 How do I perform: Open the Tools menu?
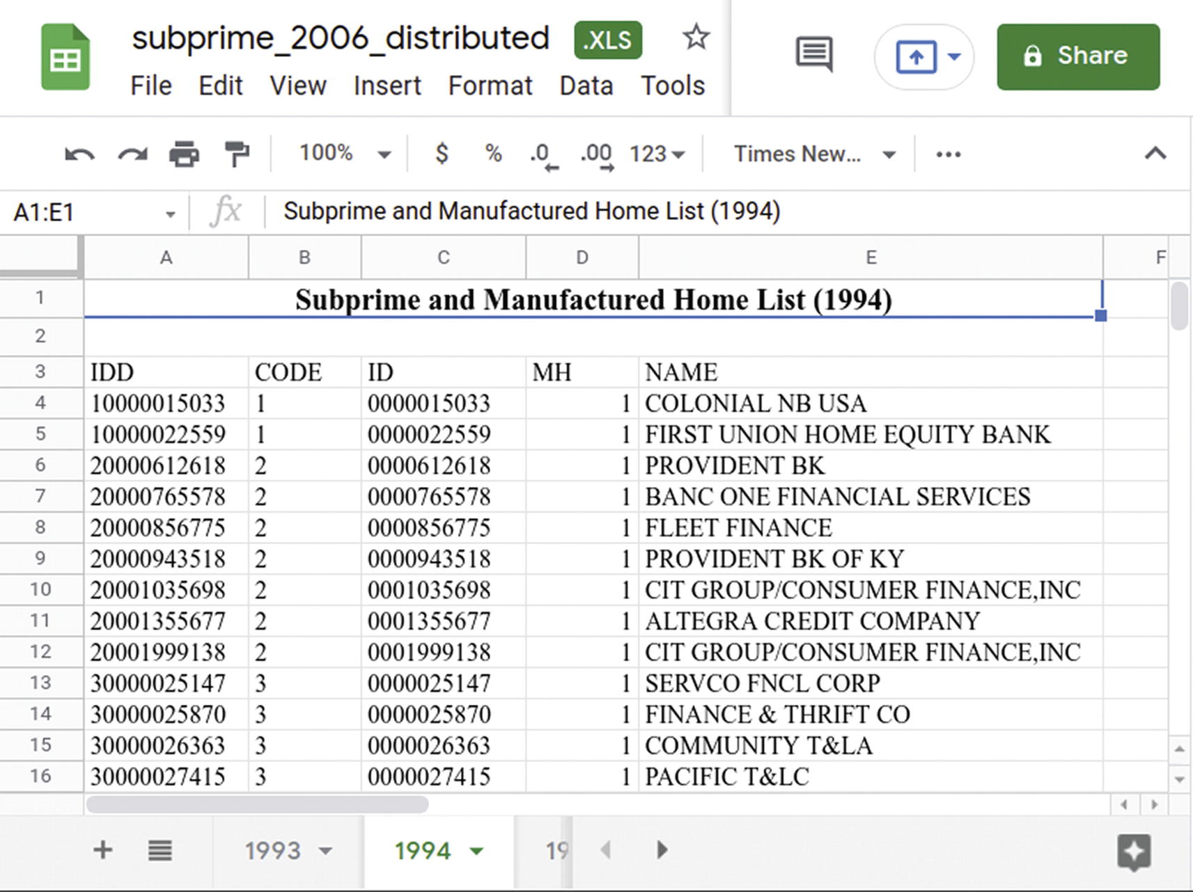coord(673,86)
